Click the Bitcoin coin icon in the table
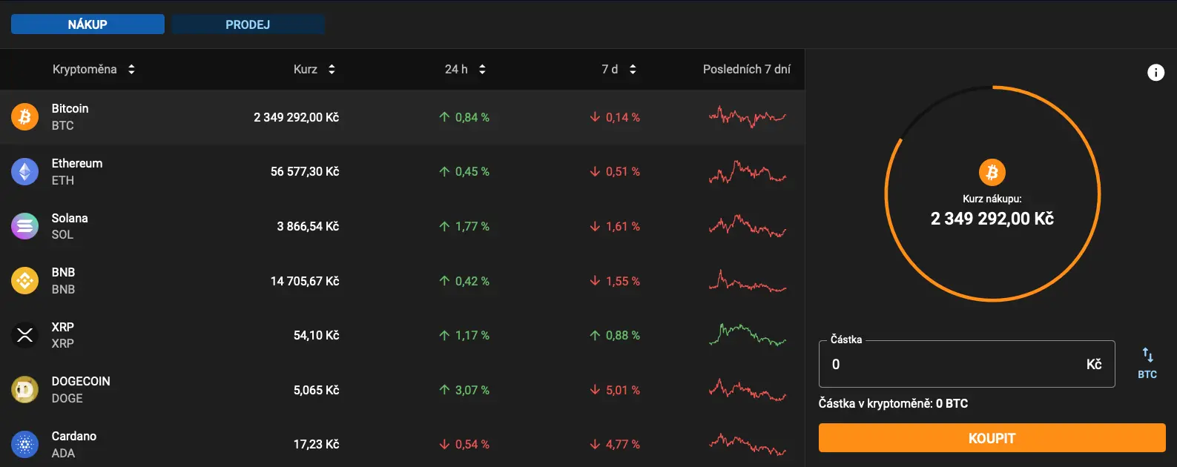This screenshot has height=467, width=1177. click(24, 117)
